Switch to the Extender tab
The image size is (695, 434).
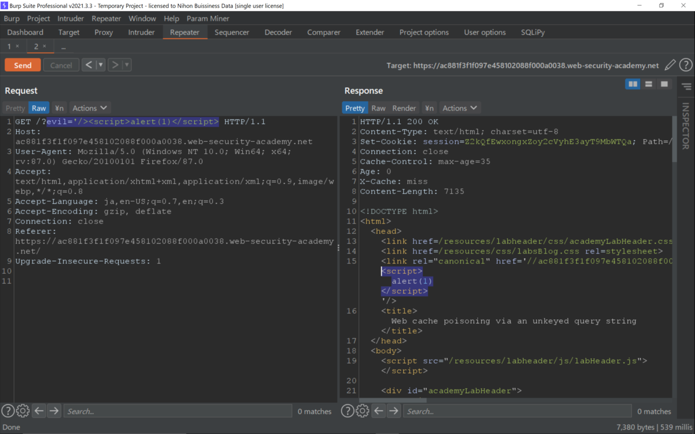pos(370,32)
